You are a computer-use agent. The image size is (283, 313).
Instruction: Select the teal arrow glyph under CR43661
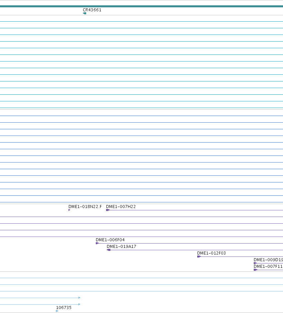84,13
